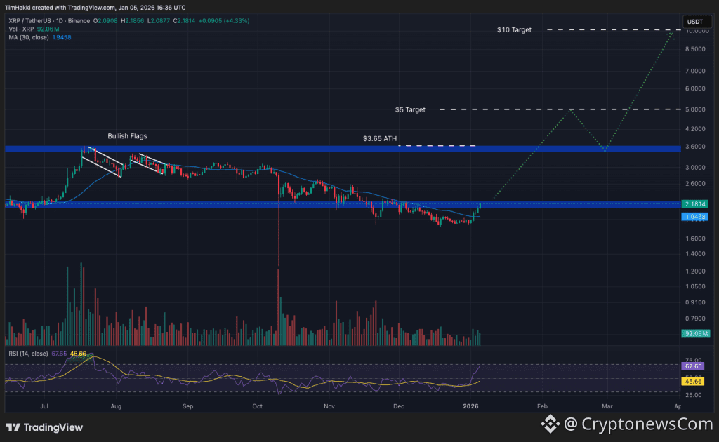Hide the RSI (14, close) indicator pane
This screenshot has height=442, width=719.
pyautogui.click(x=28, y=354)
